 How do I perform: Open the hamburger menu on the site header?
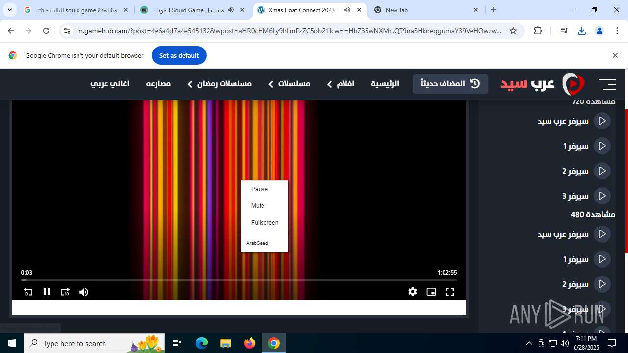(607, 84)
